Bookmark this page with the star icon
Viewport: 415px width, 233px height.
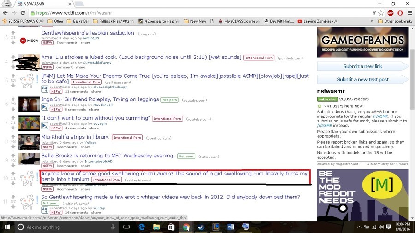[381, 13]
